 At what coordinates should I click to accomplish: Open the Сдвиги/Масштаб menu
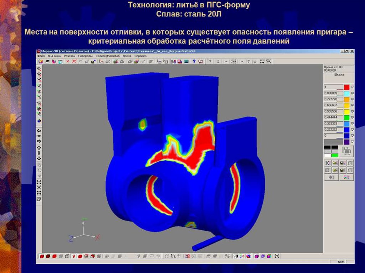[108, 56]
